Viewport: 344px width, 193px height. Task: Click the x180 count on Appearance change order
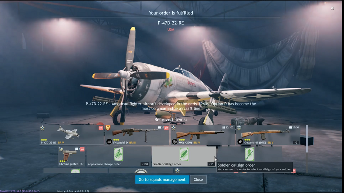click(x=145, y=164)
